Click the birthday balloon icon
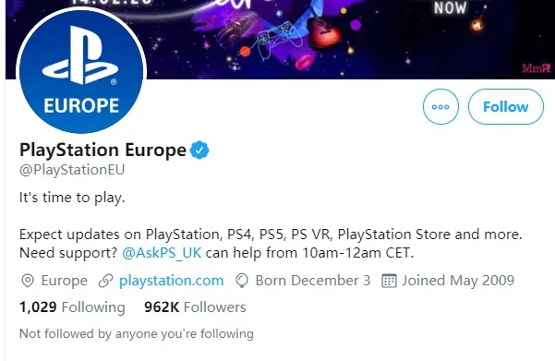555x361 pixels. pyautogui.click(x=242, y=281)
